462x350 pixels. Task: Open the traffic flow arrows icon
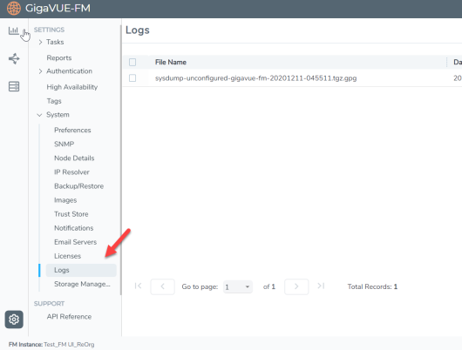14,58
